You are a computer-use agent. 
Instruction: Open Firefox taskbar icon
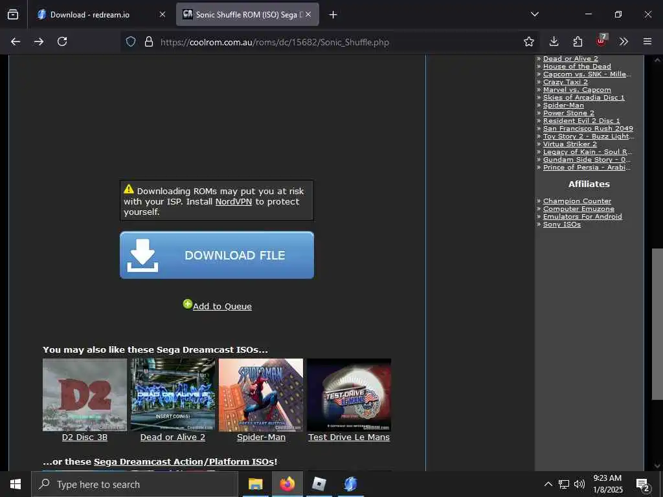coord(287,484)
